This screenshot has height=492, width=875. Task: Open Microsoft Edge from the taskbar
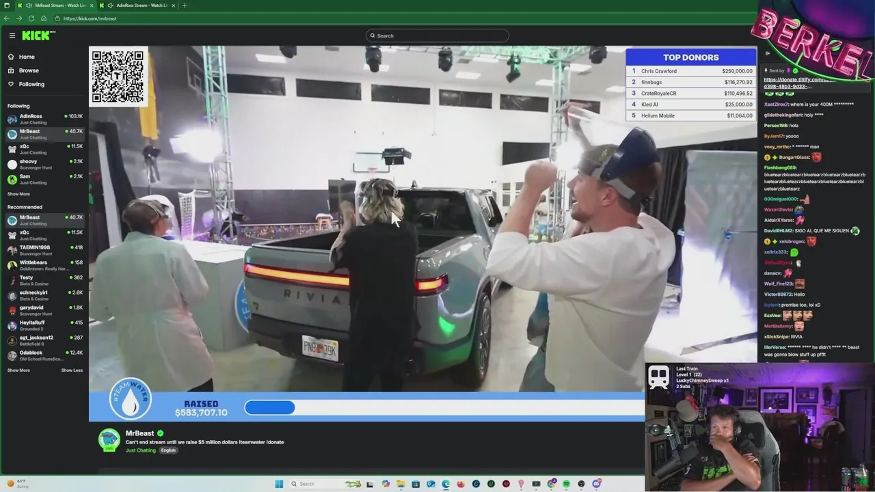(x=446, y=484)
